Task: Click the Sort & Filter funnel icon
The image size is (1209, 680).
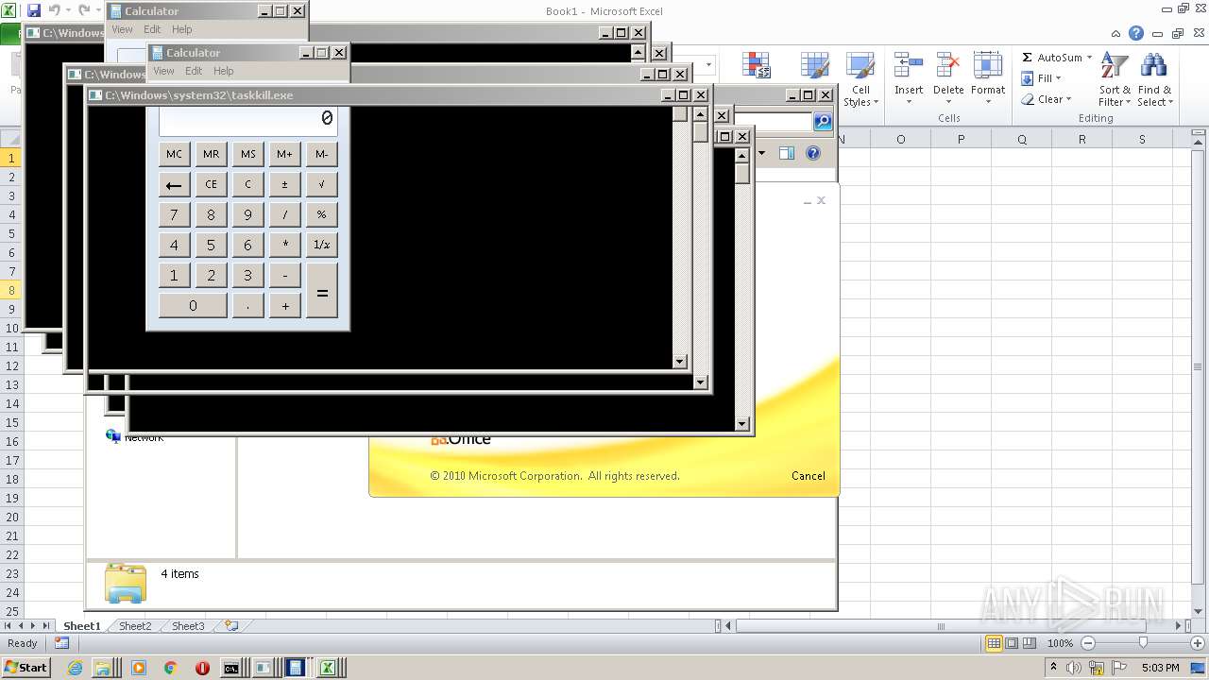Action: [x=1115, y=65]
